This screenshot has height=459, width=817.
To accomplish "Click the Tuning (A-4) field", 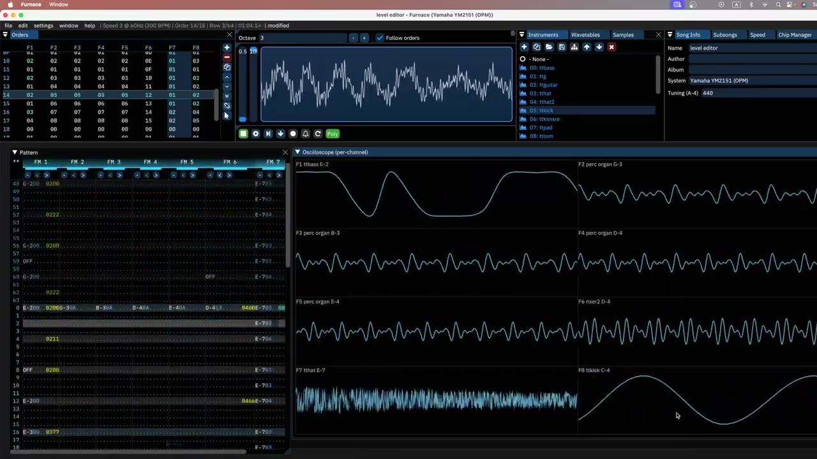I will tap(758, 93).
